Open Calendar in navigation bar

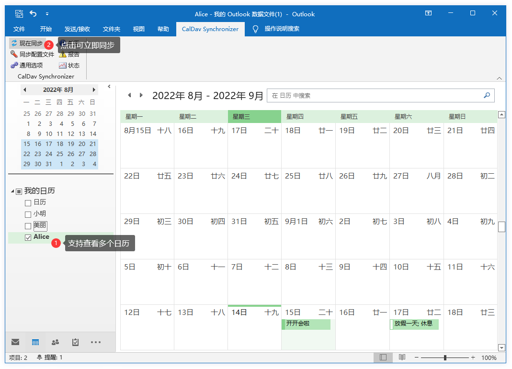pos(35,342)
